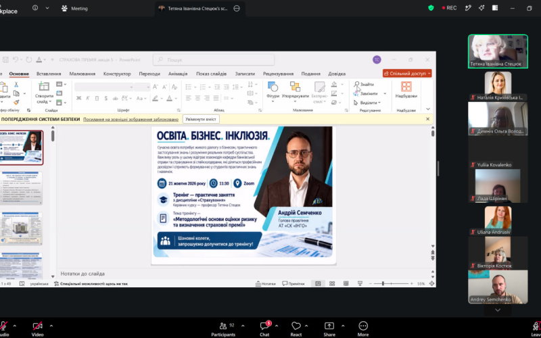This screenshot has height=338, width=541.
Task: Open the Zoom Chat icon
Action: 264,326
